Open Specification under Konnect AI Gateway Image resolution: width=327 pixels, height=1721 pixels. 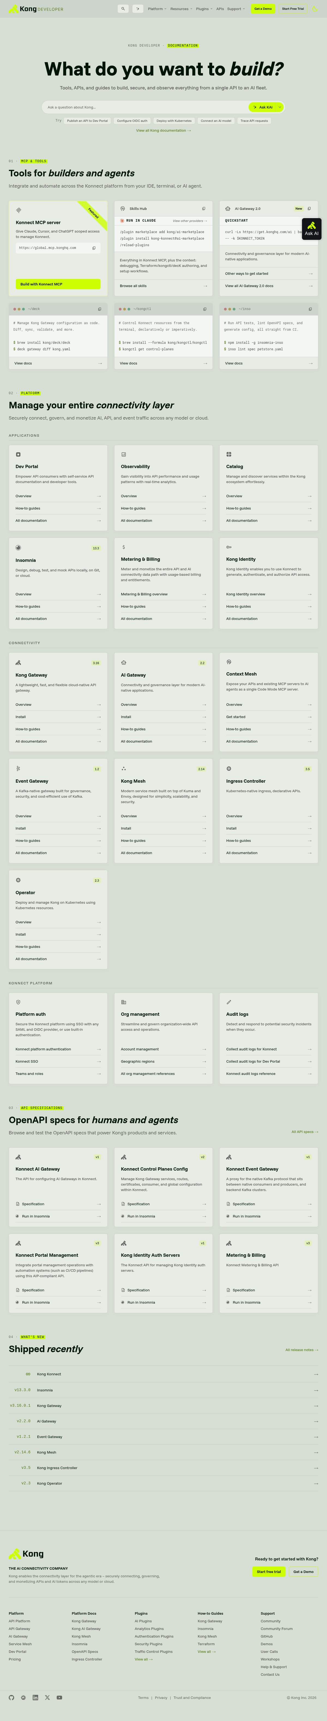(58, 1204)
